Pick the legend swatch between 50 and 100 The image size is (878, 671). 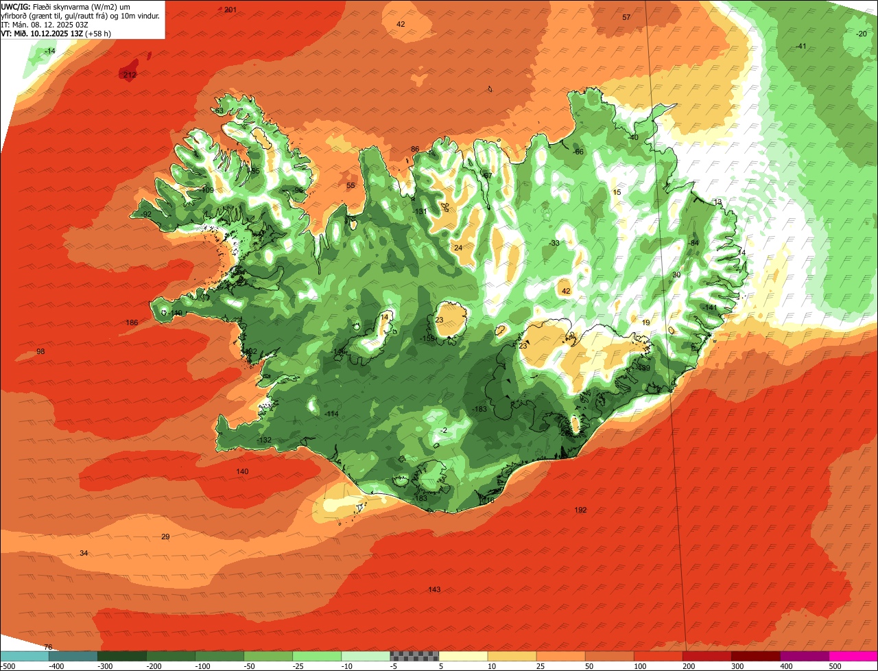609,656
